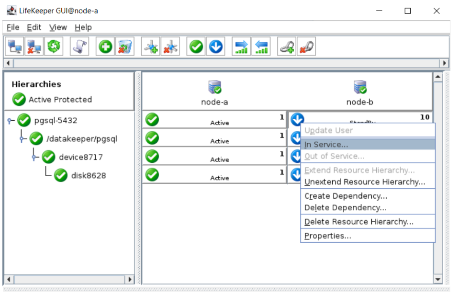Click toolbar scrollbar right arrow
Screen dimensions: 459x296
click(444, 63)
